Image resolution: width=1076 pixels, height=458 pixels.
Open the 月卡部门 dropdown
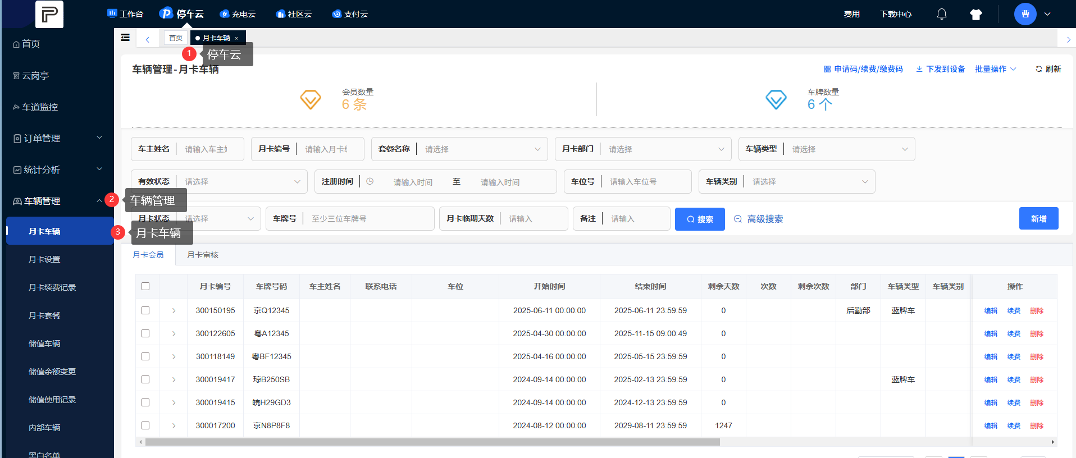click(643, 149)
